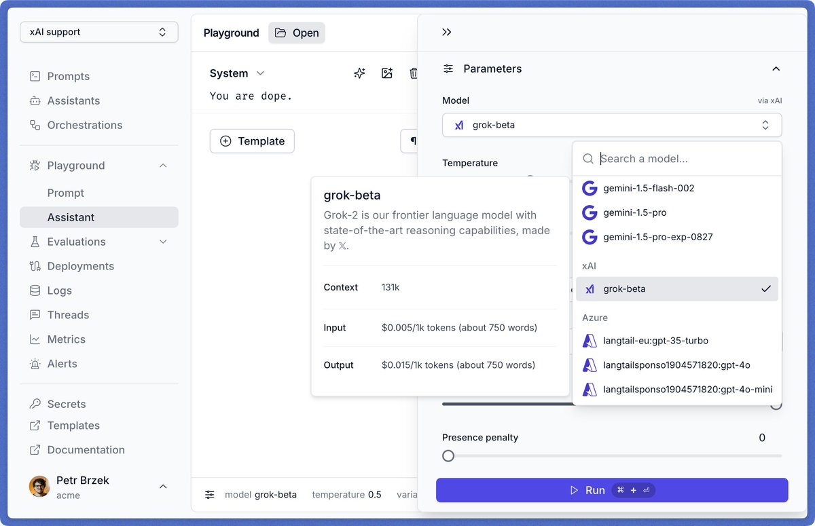Click the sparkle AI generate icon
Screen dimensions: 815x526
click(x=360, y=73)
